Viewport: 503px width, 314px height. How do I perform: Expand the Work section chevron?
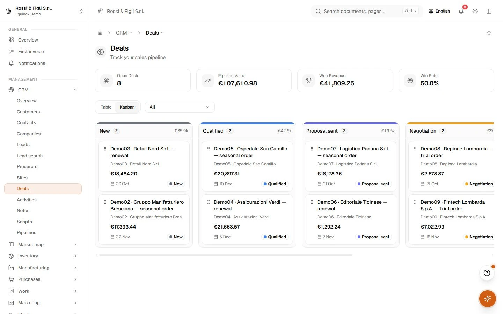[x=75, y=291]
